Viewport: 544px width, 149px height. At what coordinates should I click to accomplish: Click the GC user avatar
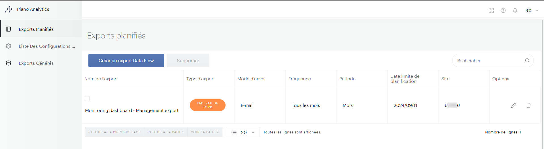point(528,10)
